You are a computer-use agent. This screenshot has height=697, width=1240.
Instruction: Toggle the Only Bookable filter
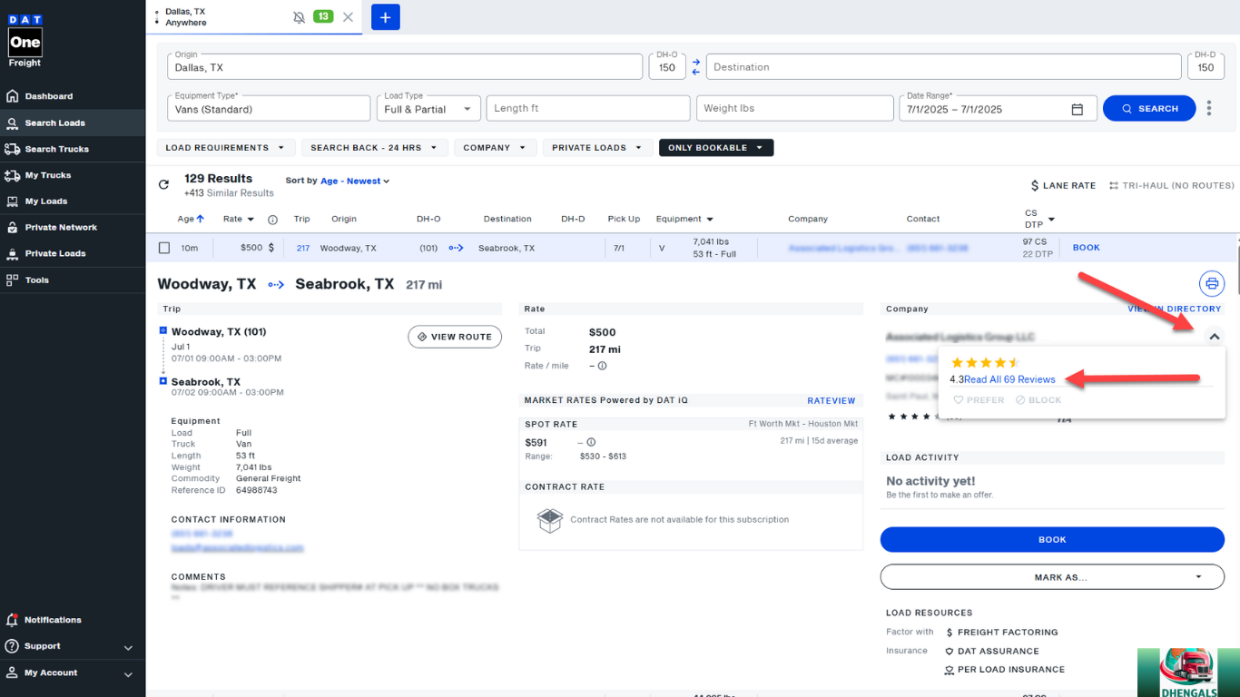click(715, 148)
